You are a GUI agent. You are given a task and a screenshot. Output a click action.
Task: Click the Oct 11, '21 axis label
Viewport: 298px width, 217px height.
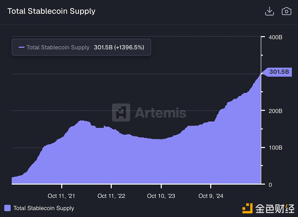pos(61,196)
